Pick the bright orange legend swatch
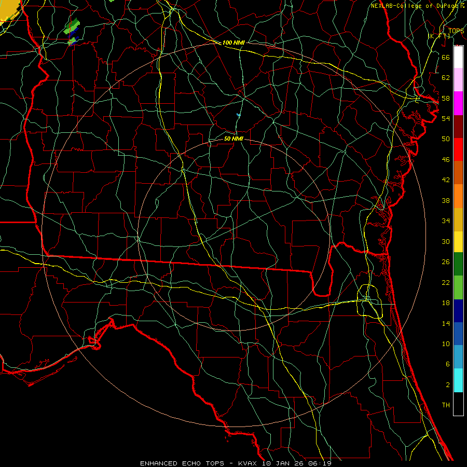This screenshot has width=467, height=467. [x=458, y=196]
